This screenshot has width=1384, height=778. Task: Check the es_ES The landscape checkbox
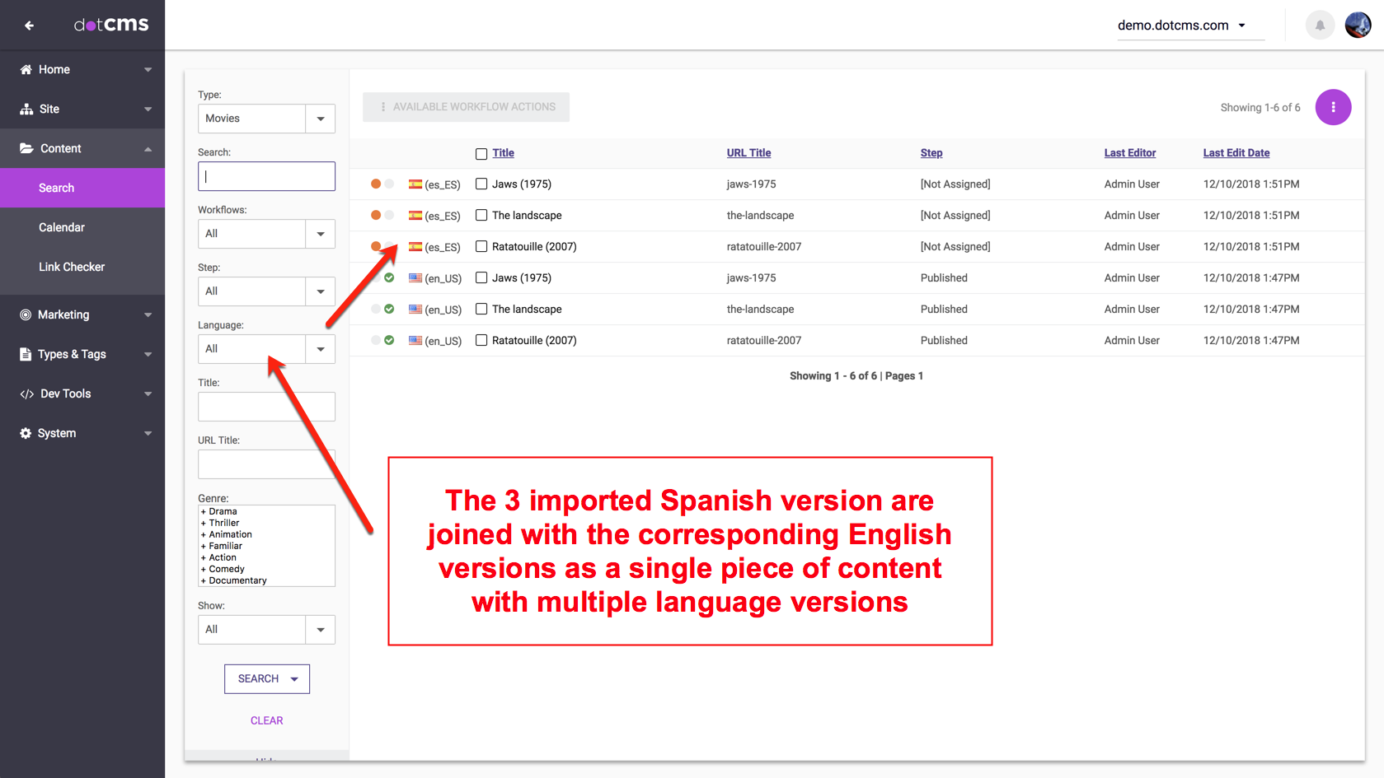point(481,216)
